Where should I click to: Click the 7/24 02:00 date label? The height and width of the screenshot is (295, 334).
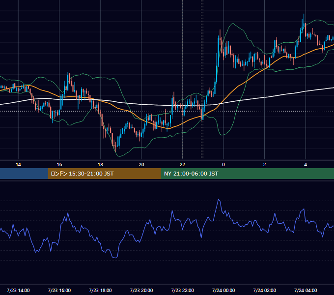265,290
